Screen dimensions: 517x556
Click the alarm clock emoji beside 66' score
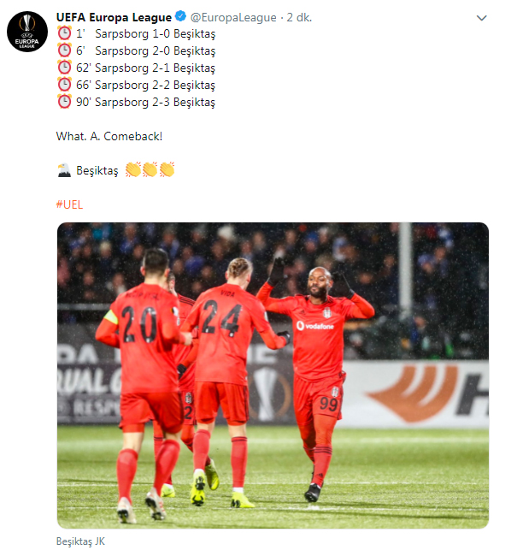pos(64,84)
